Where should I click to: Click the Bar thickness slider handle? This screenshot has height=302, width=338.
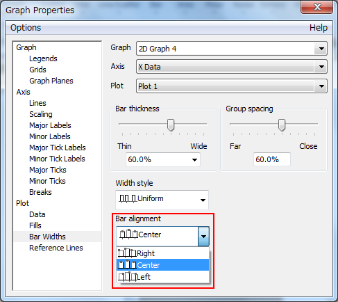pos(171,125)
